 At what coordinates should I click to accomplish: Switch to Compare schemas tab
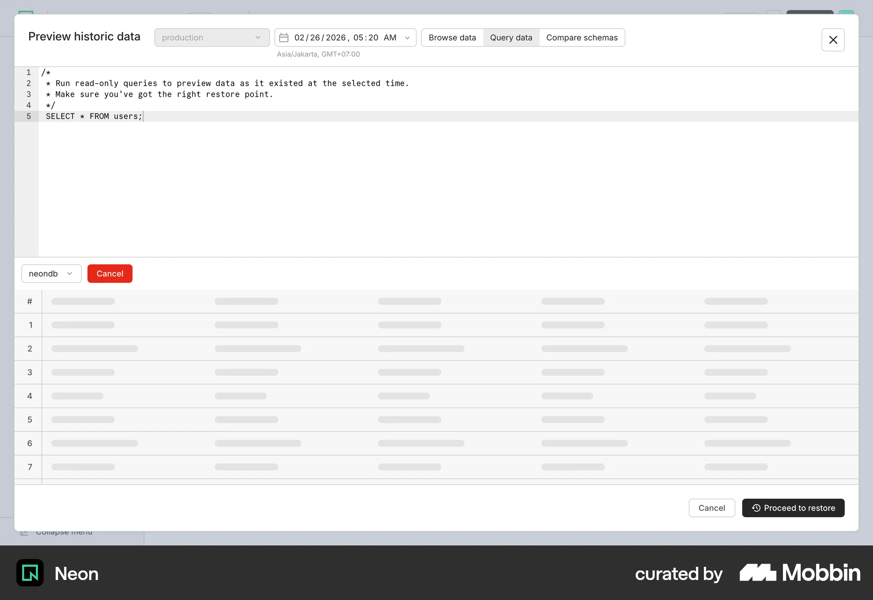(x=582, y=38)
